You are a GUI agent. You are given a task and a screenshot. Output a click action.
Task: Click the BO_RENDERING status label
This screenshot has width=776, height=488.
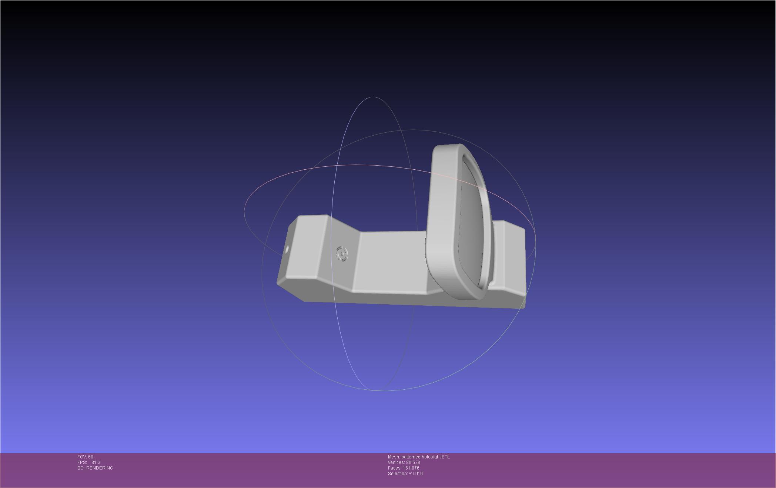(x=95, y=468)
